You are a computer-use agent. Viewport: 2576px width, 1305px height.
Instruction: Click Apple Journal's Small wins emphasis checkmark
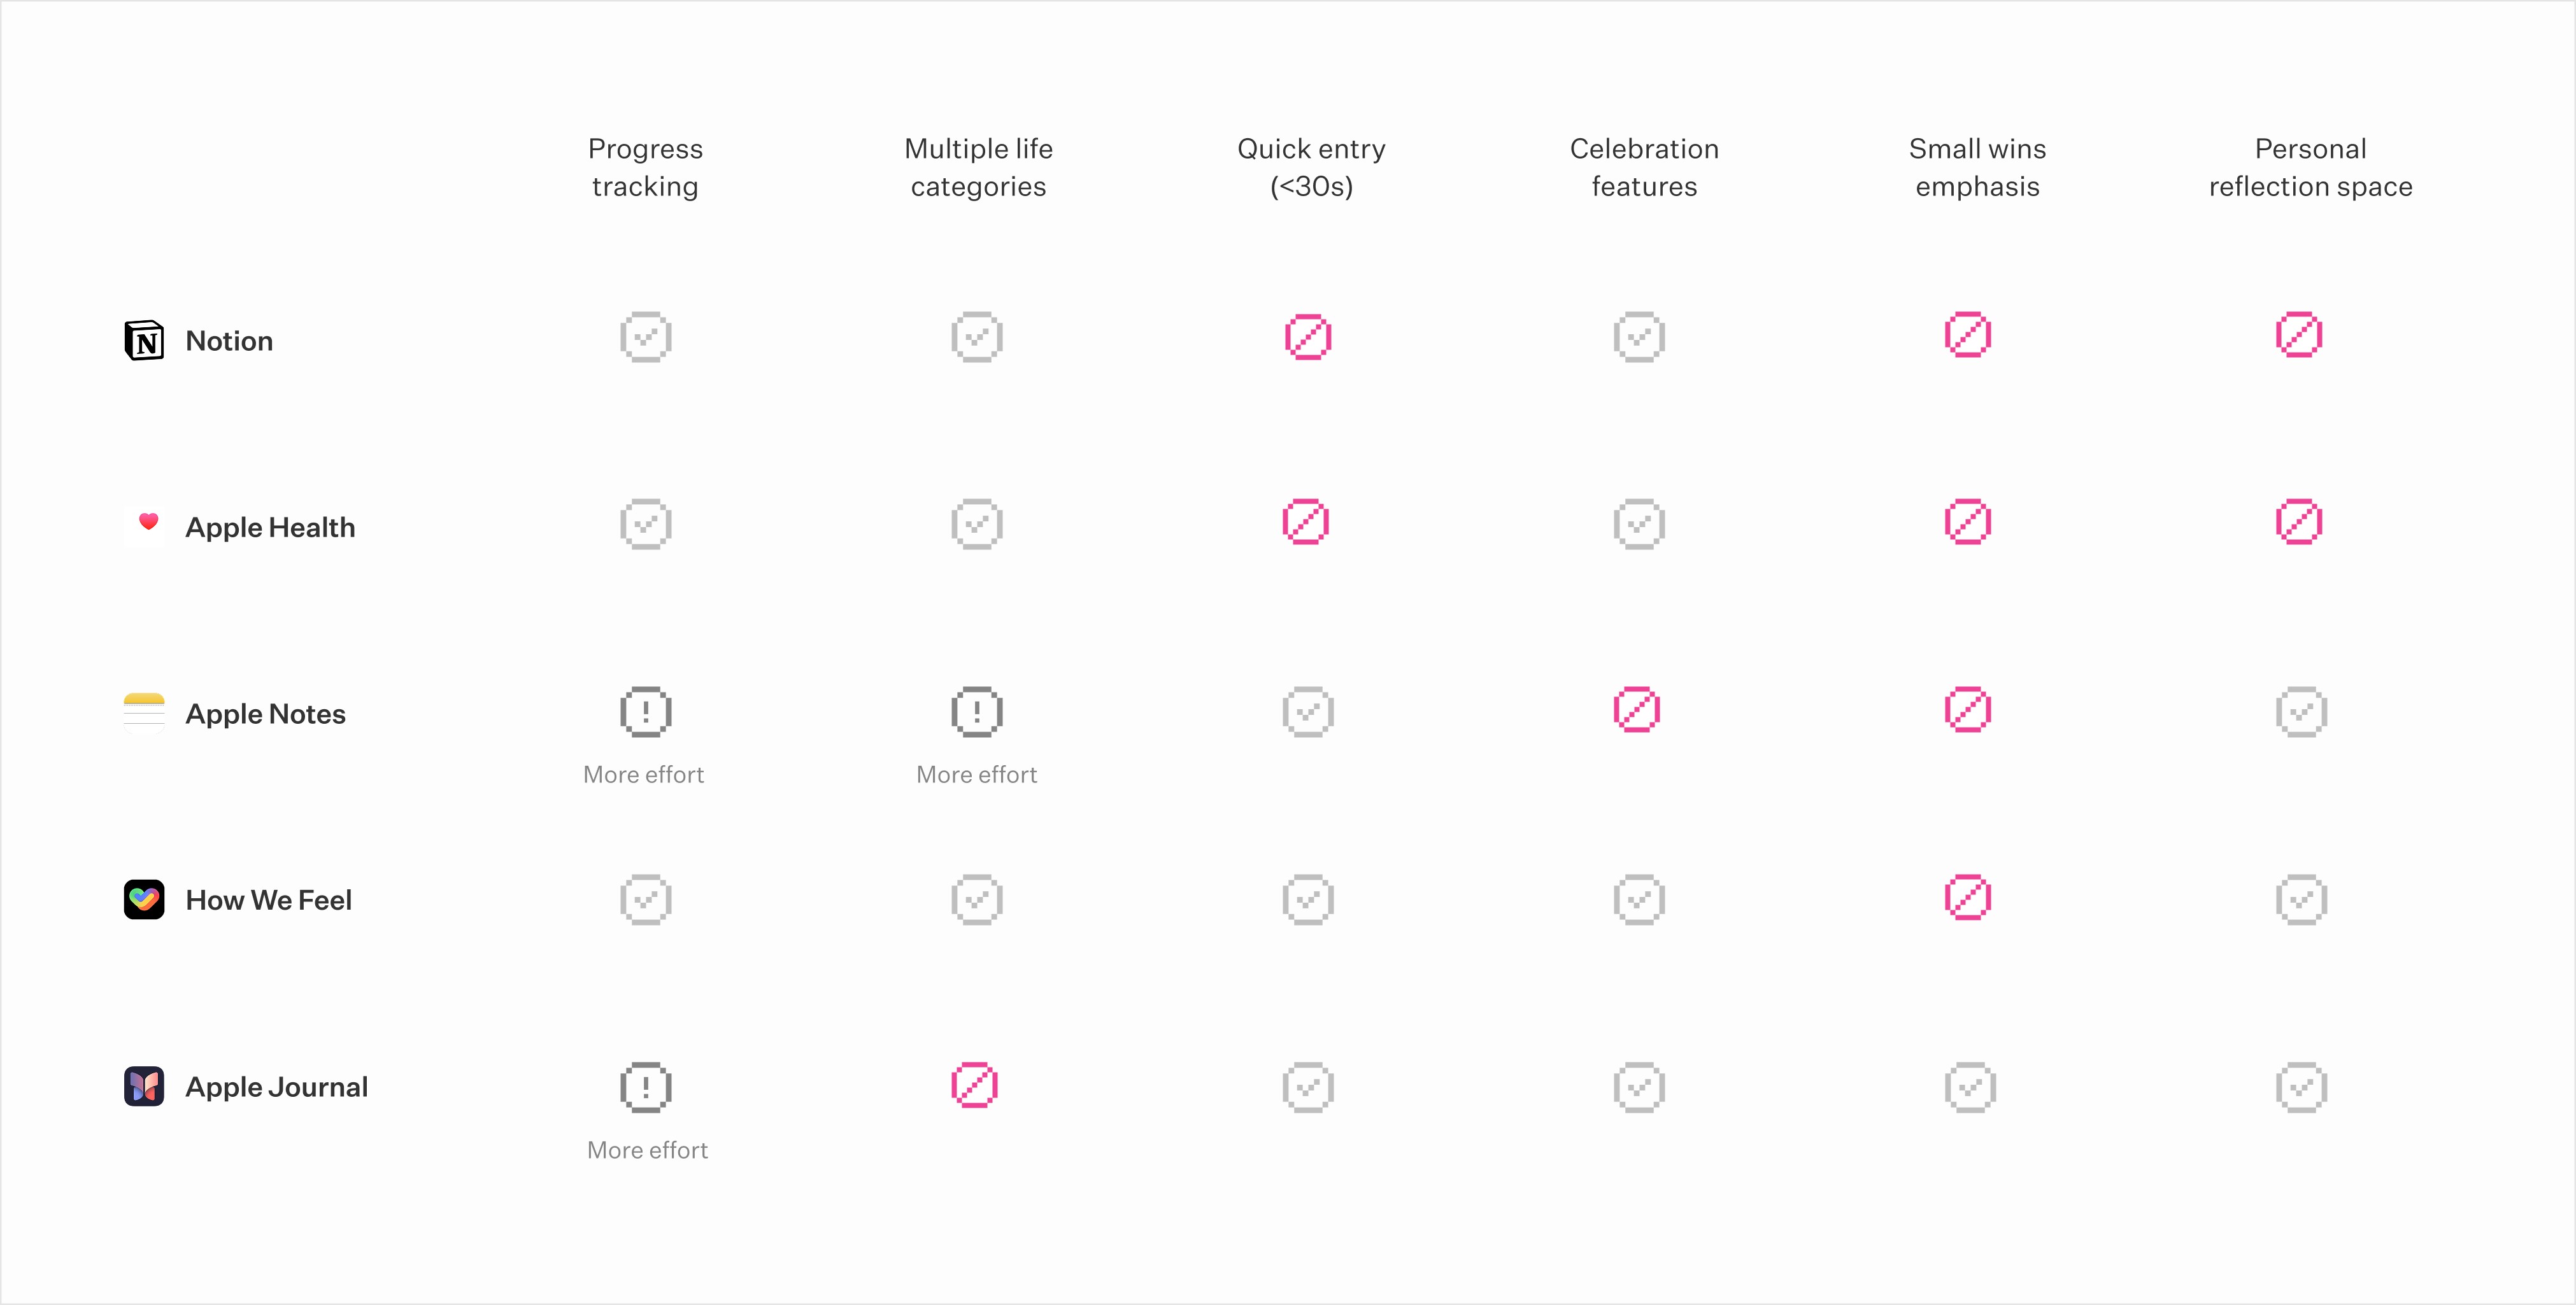1970,1087
